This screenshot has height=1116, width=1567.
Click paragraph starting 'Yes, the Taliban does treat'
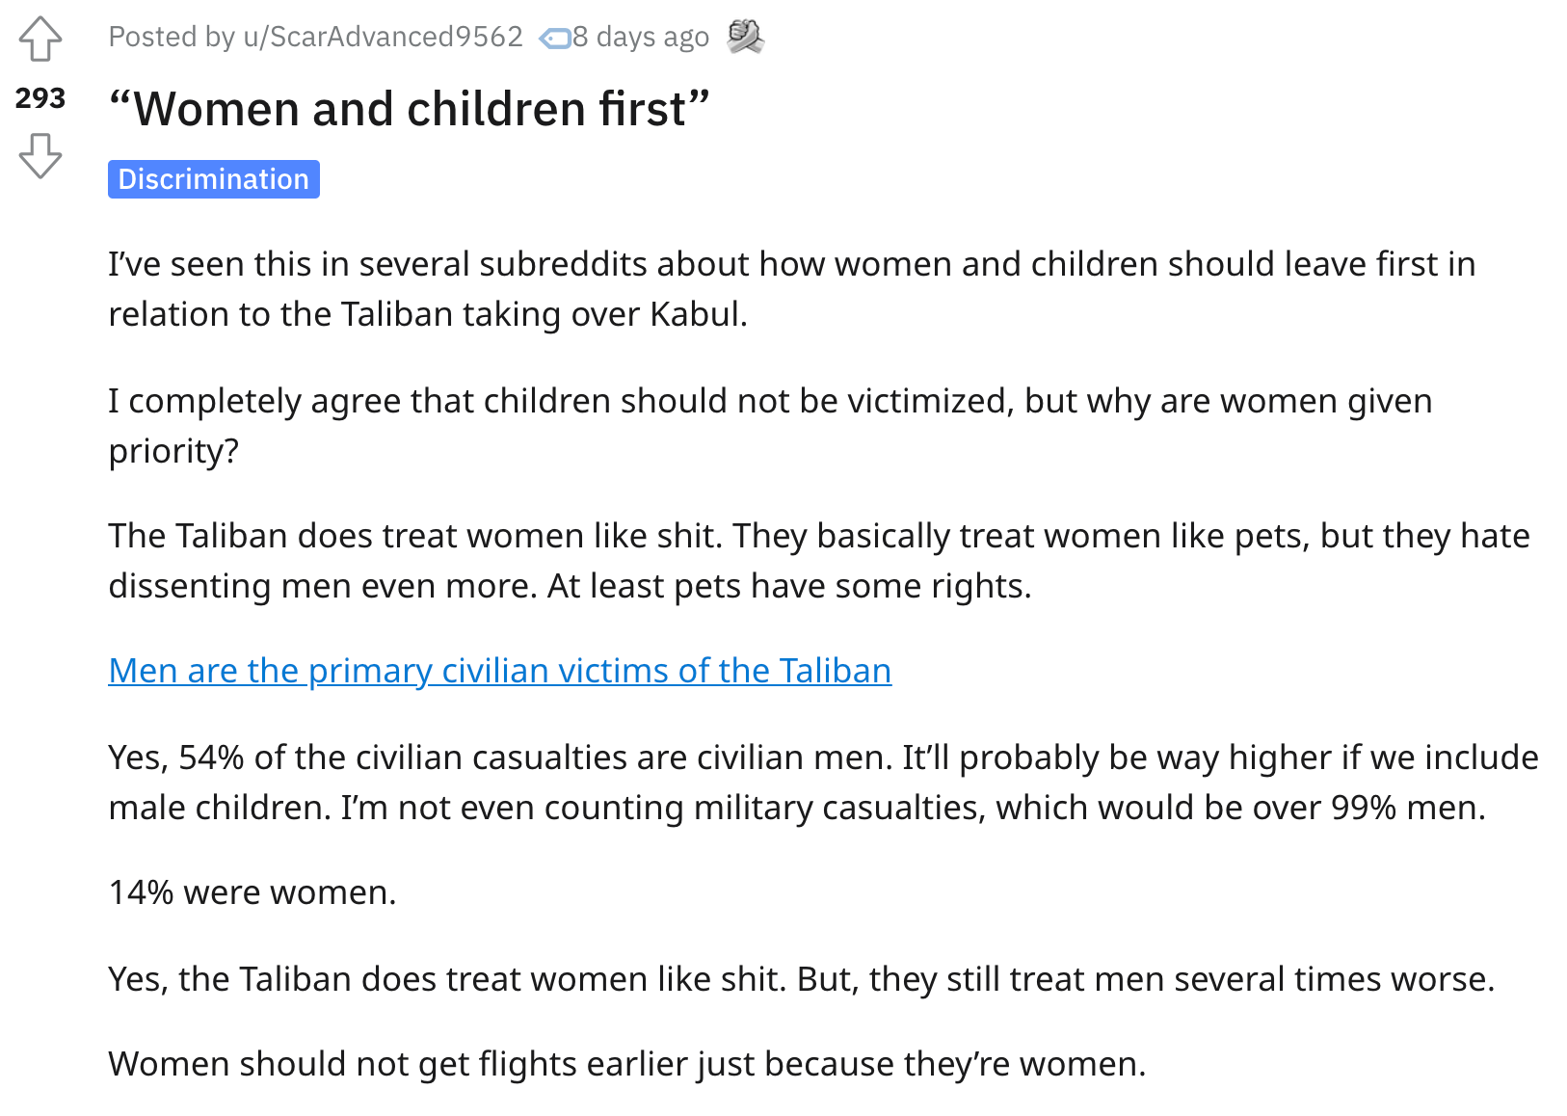click(x=802, y=978)
